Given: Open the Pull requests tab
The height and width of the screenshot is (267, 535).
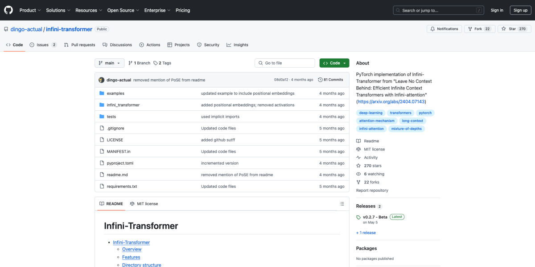Looking at the screenshot, I should click(79, 45).
